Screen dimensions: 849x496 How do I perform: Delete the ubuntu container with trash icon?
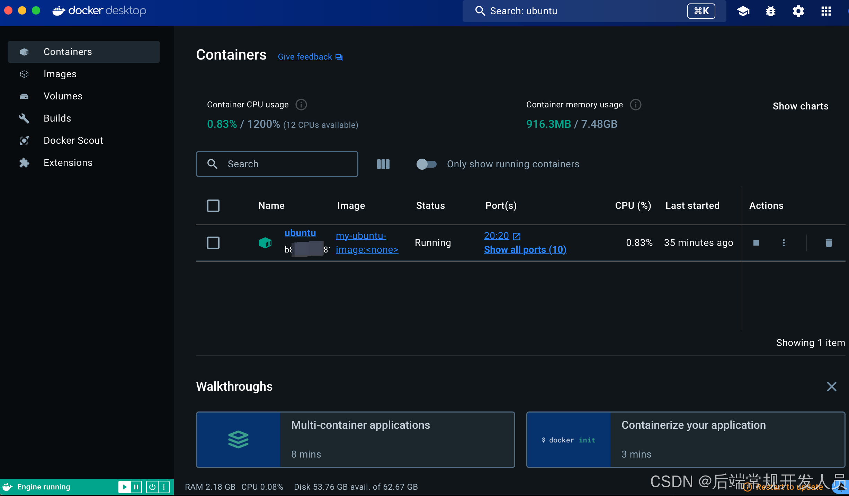829,243
